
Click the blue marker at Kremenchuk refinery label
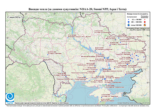point(95,51)
